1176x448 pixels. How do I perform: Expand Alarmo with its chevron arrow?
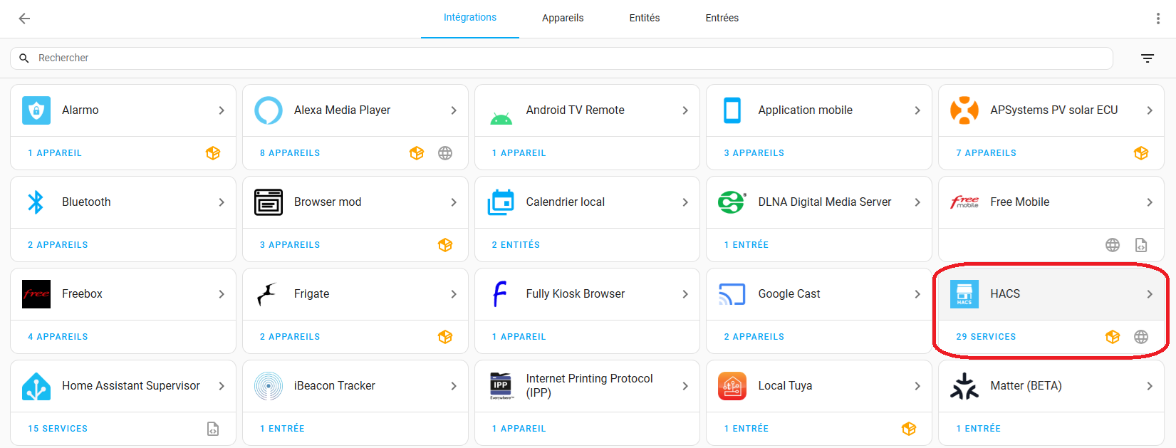222,110
